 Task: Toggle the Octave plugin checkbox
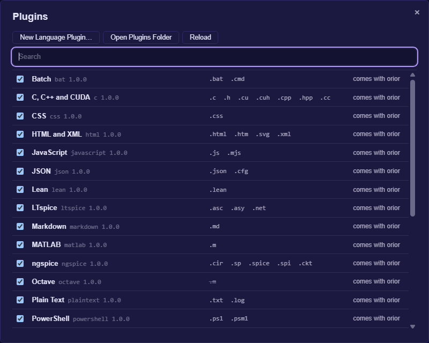(x=20, y=282)
